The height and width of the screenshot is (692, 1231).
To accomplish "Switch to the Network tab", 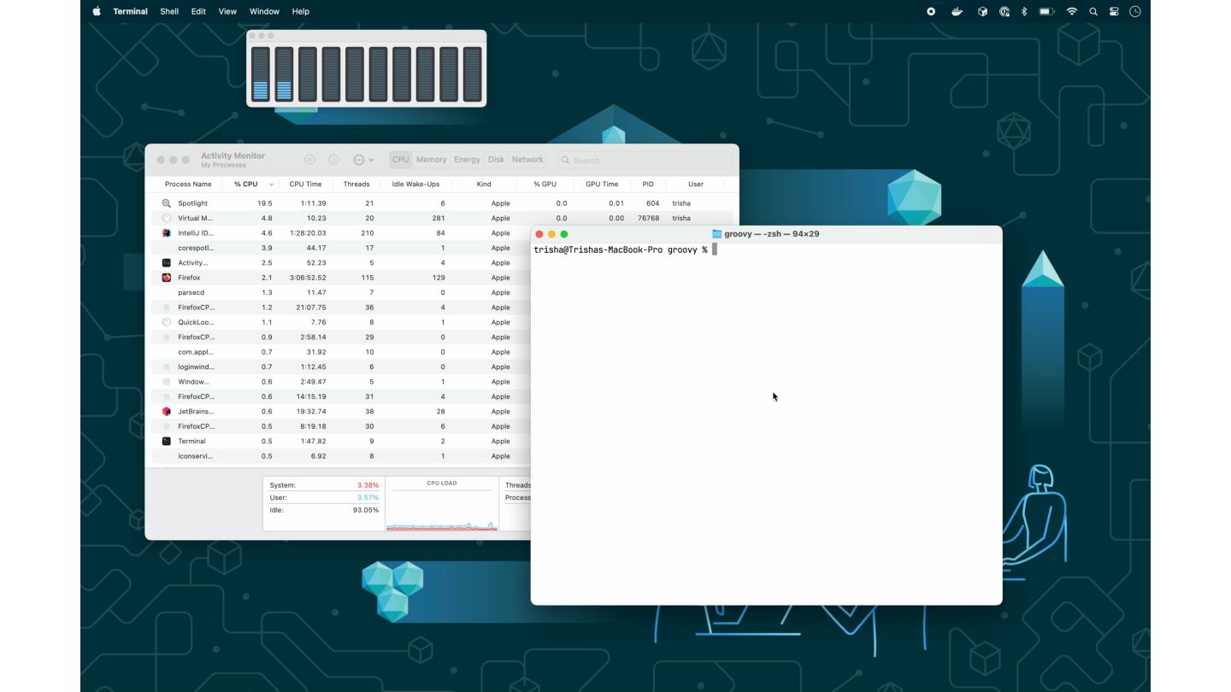I will (x=527, y=160).
